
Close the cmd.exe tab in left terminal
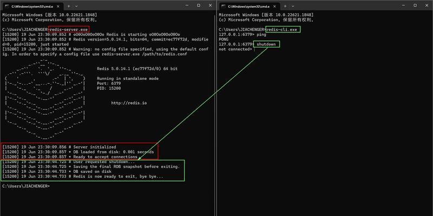(x=59, y=6)
